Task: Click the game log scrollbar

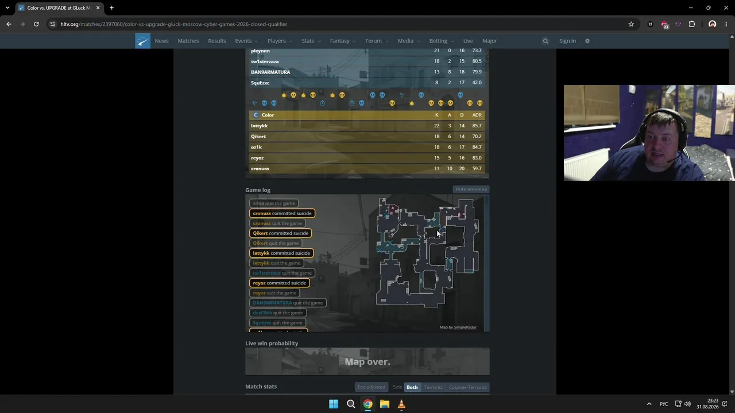Action: [x=487, y=263]
